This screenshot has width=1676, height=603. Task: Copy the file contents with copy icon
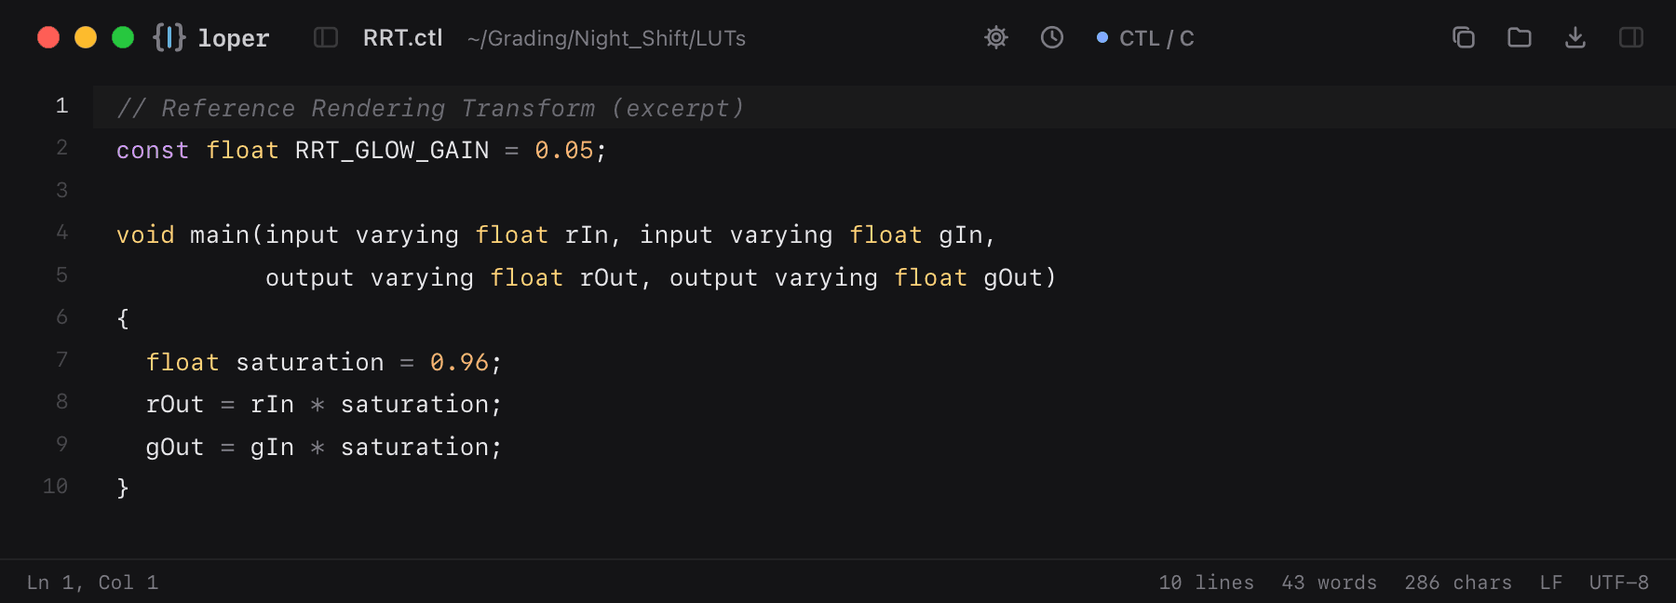coord(1464,37)
